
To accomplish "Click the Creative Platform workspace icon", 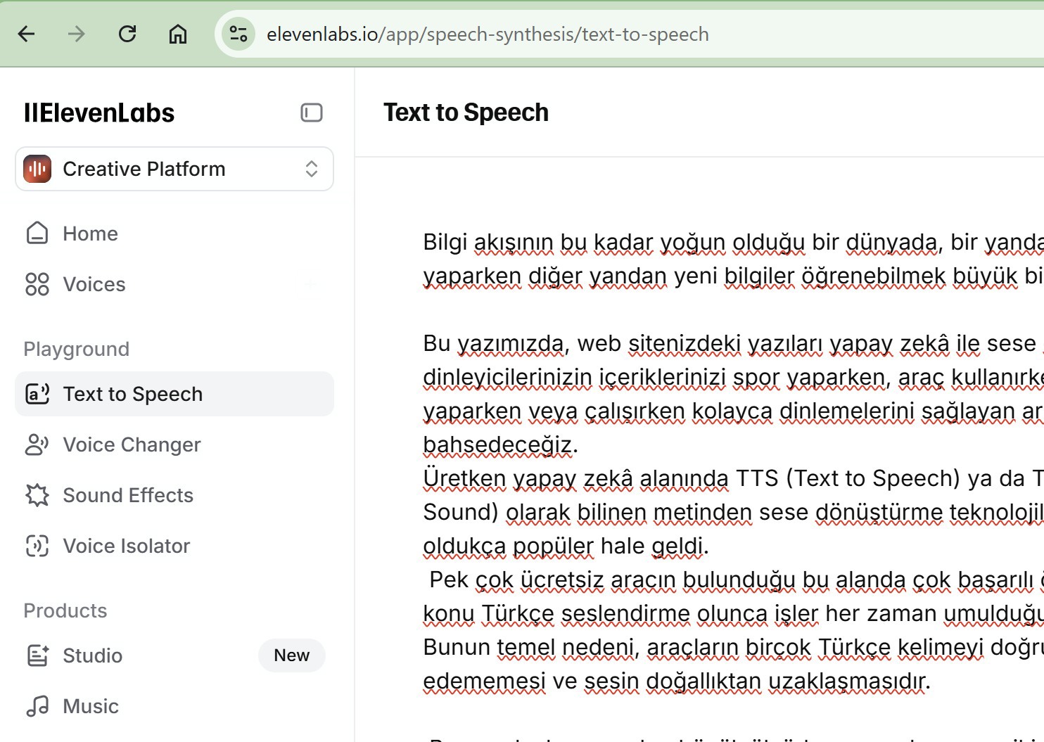I will pyautogui.click(x=37, y=169).
